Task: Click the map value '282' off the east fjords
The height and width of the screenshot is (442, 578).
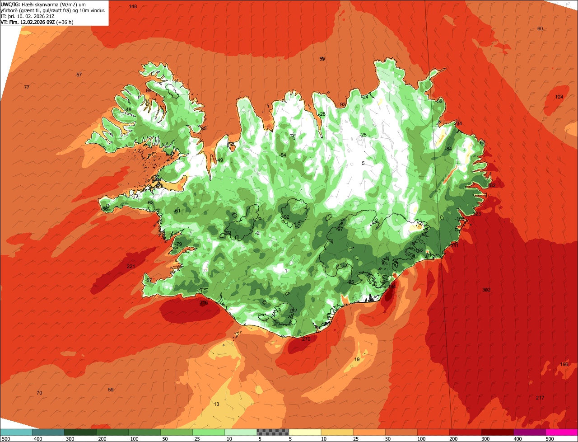Action: [491, 186]
